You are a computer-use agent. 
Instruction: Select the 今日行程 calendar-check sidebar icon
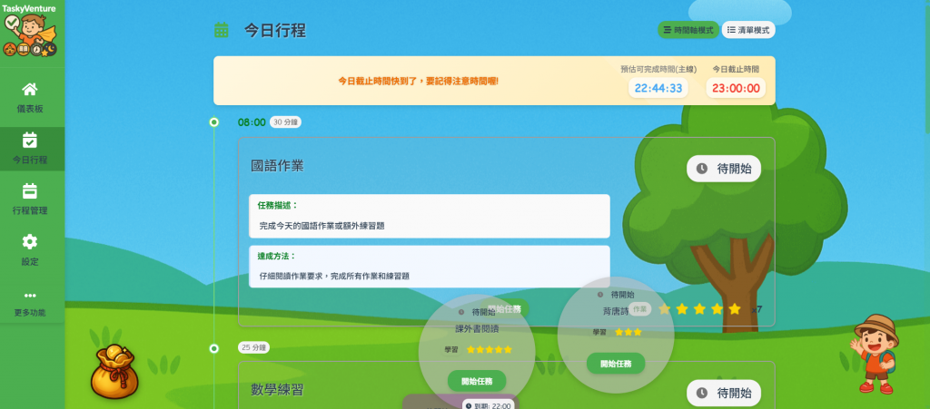pos(30,141)
